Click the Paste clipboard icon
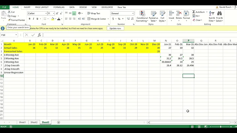This screenshot has width=237, height=133. [4, 14]
